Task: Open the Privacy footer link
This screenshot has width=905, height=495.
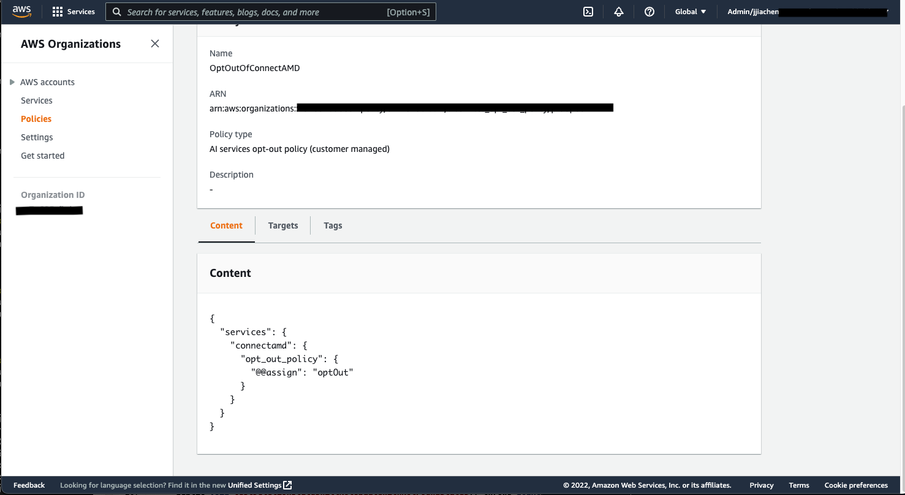Action: point(762,485)
